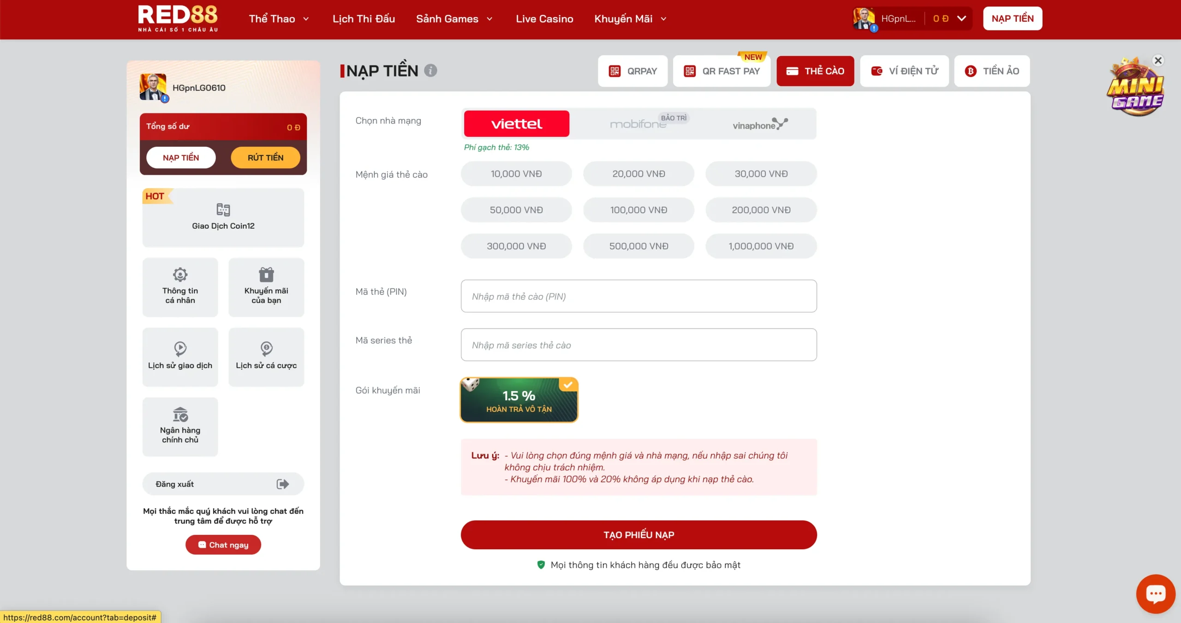Click the Đăng xuất logout arrow icon
The height and width of the screenshot is (623, 1181).
pos(282,484)
